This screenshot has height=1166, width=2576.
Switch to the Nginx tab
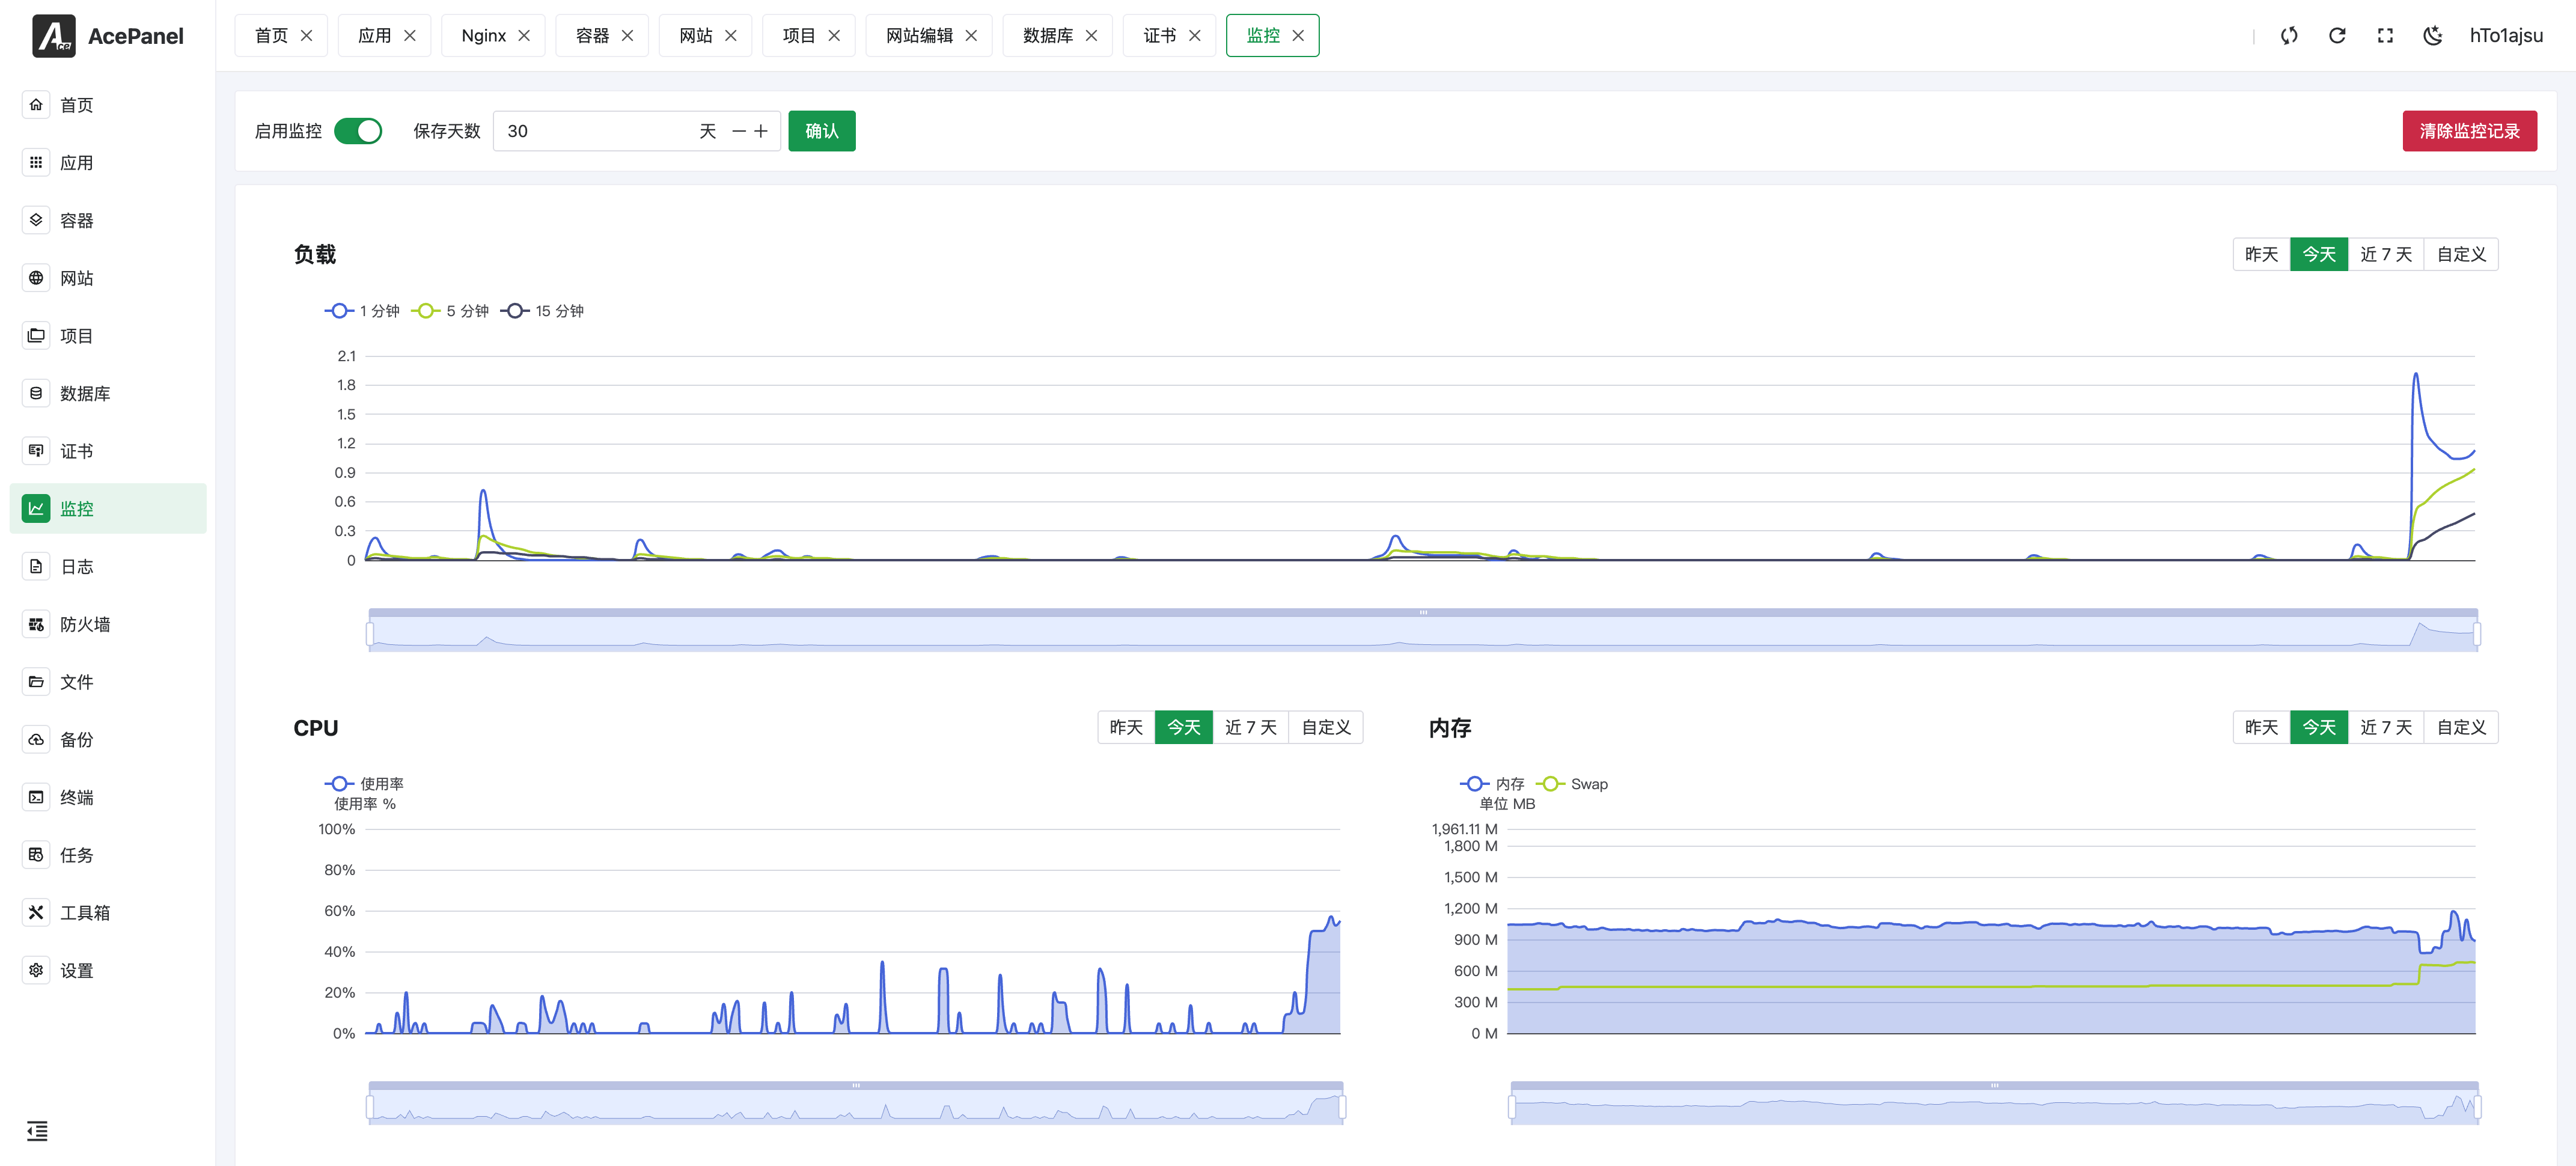point(483,36)
